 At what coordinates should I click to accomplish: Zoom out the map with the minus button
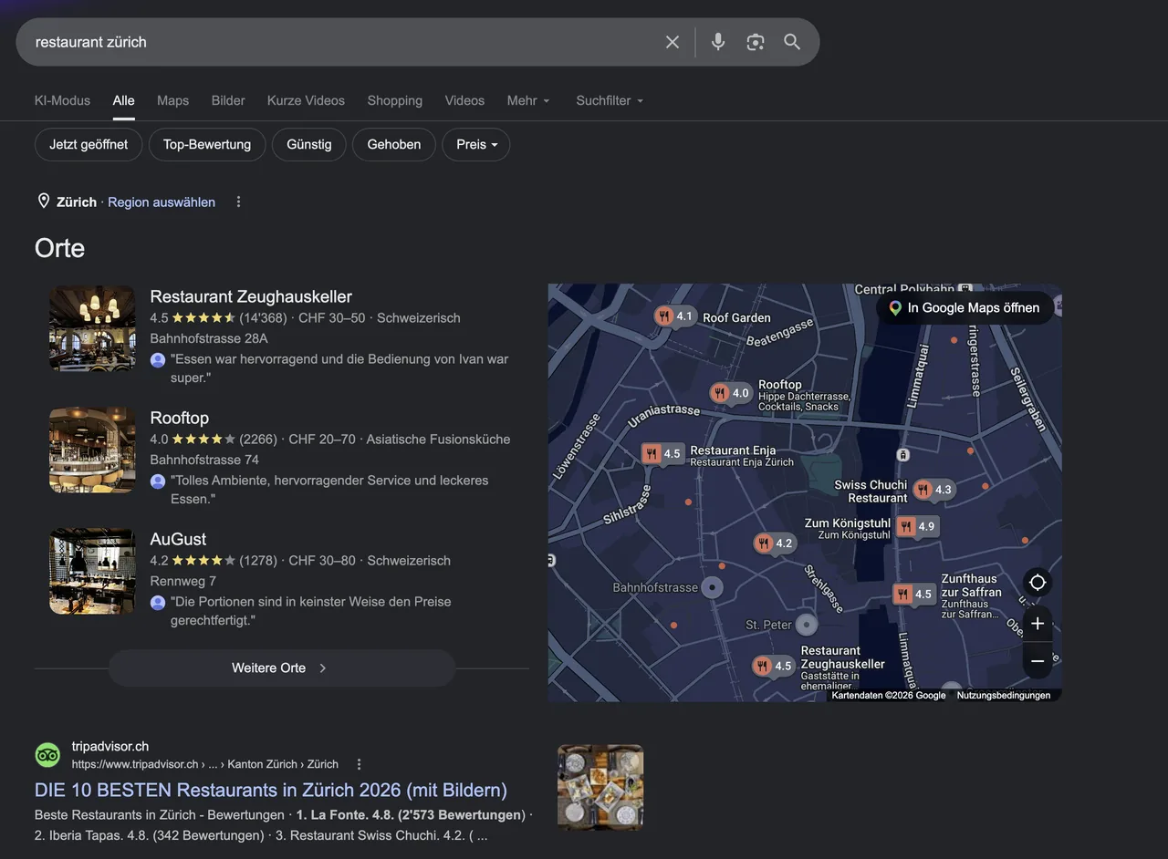(1038, 660)
